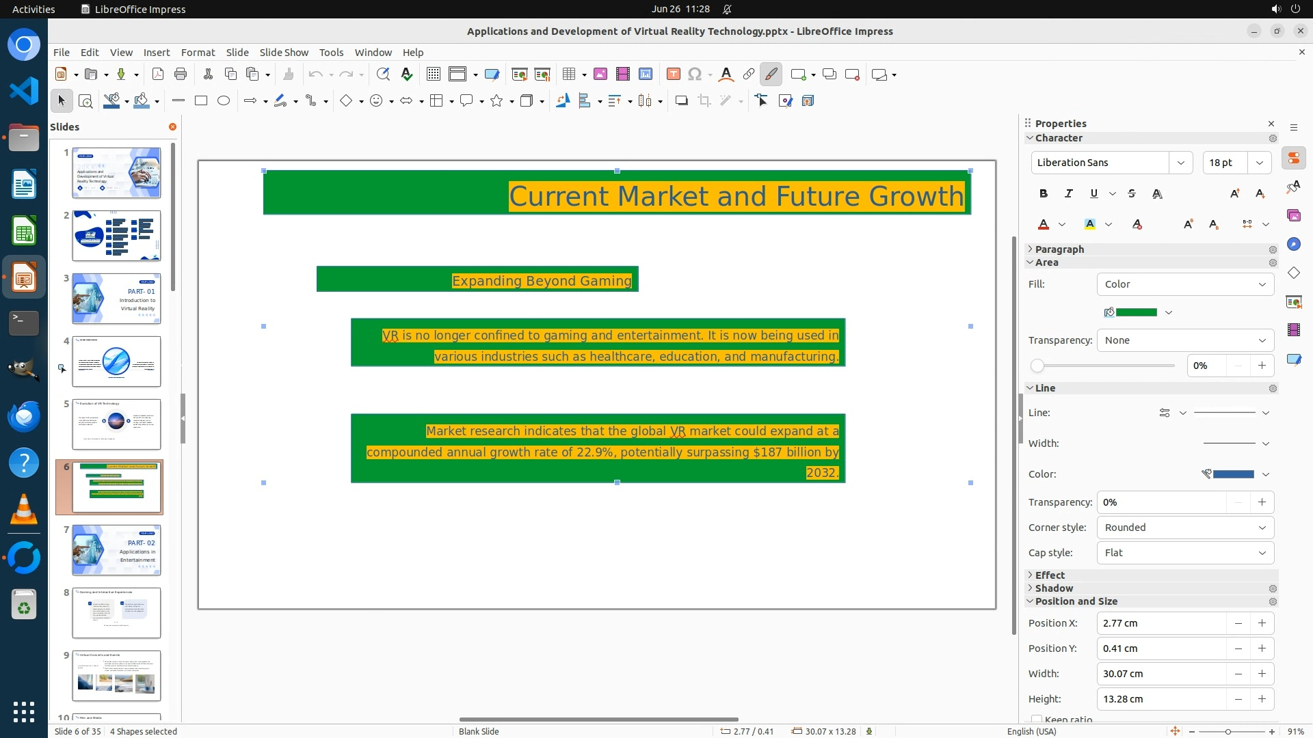Click the Bold formatting icon
Image resolution: width=1313 pixels, height=738 pixels.
click(x=1043, y=194)
